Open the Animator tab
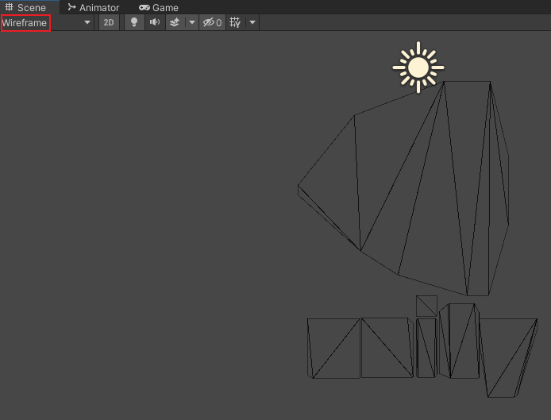The height and width of the screenshot is (420, 551). click(94, 7)
